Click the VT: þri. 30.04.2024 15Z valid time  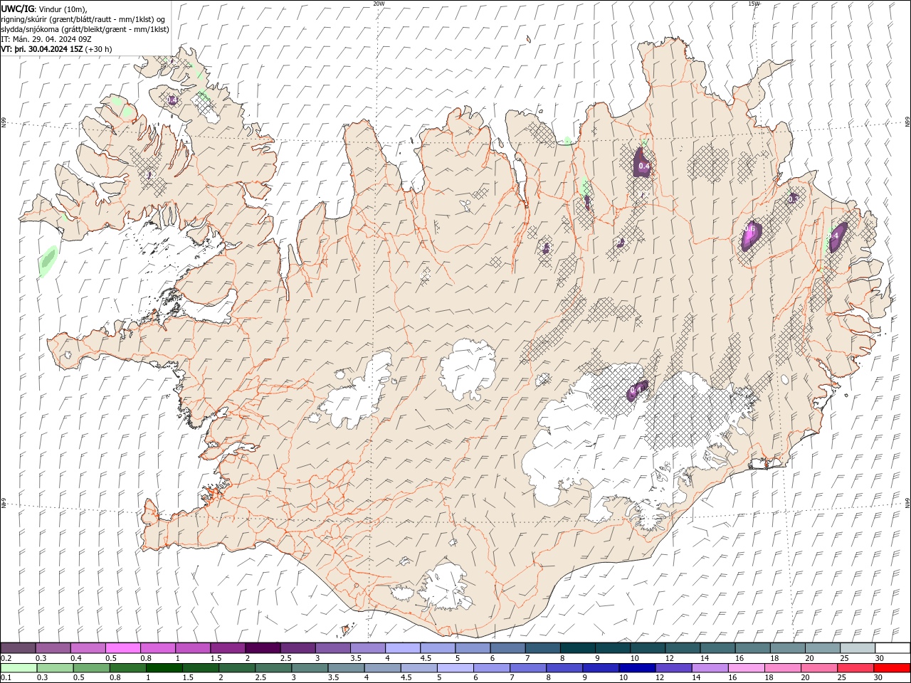point(42,49)
